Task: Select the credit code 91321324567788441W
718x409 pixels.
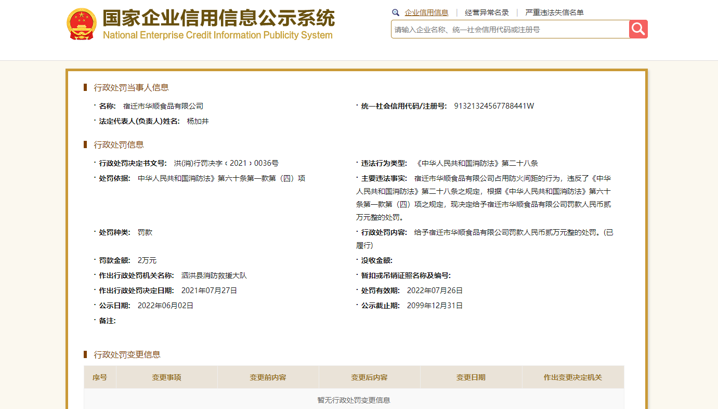Action: pos(494,106)
